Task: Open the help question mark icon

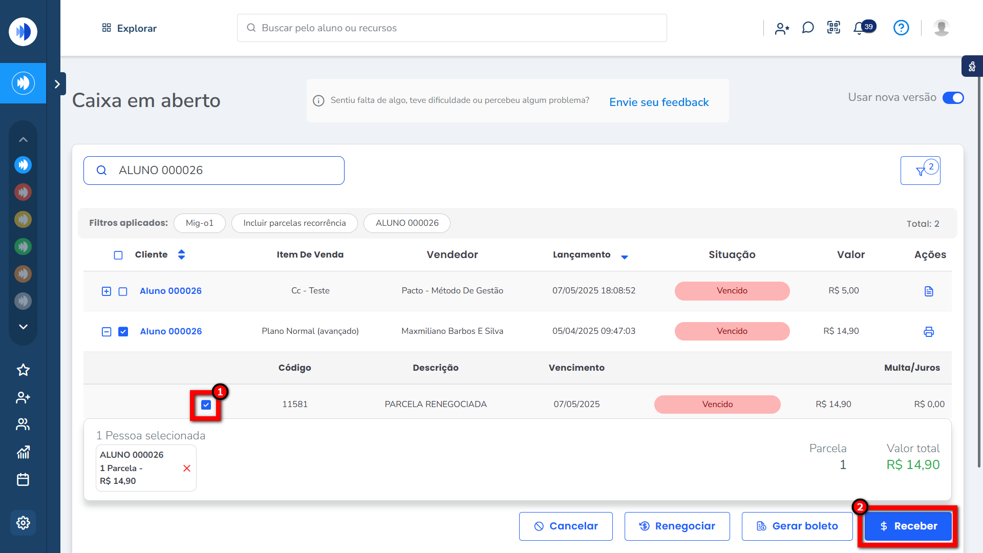Action: click(x=901, y=28)
